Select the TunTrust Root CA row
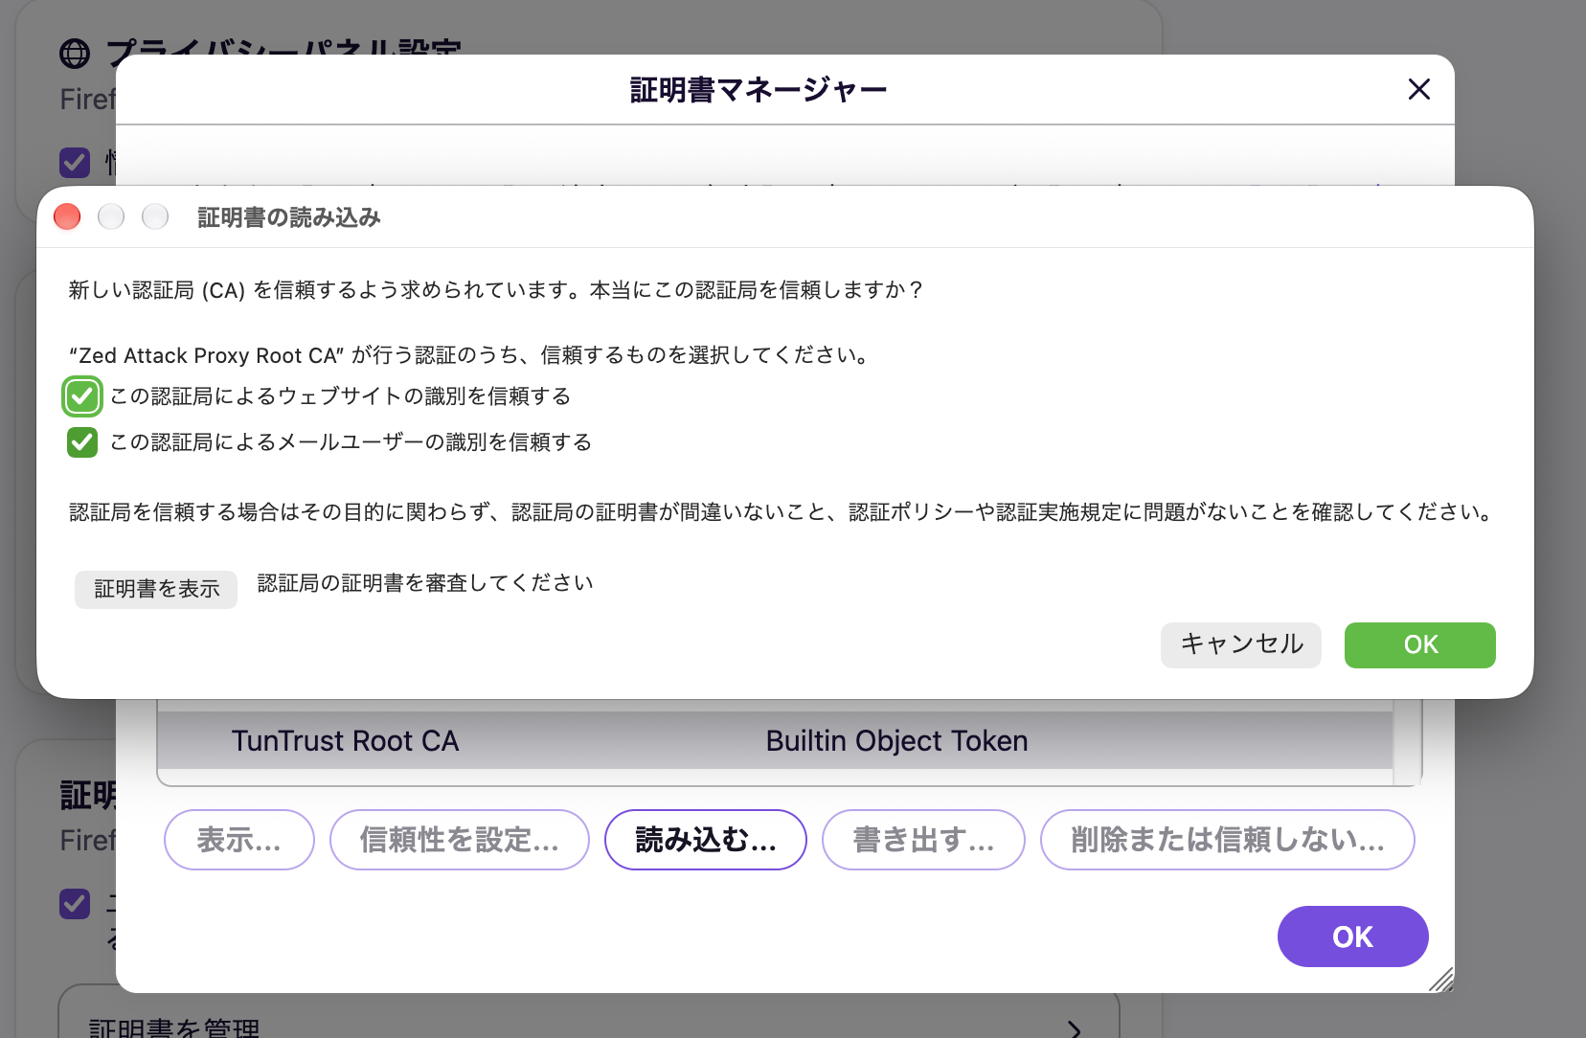Viewport: 1586px width, 1038px height. tap(775, 740)
